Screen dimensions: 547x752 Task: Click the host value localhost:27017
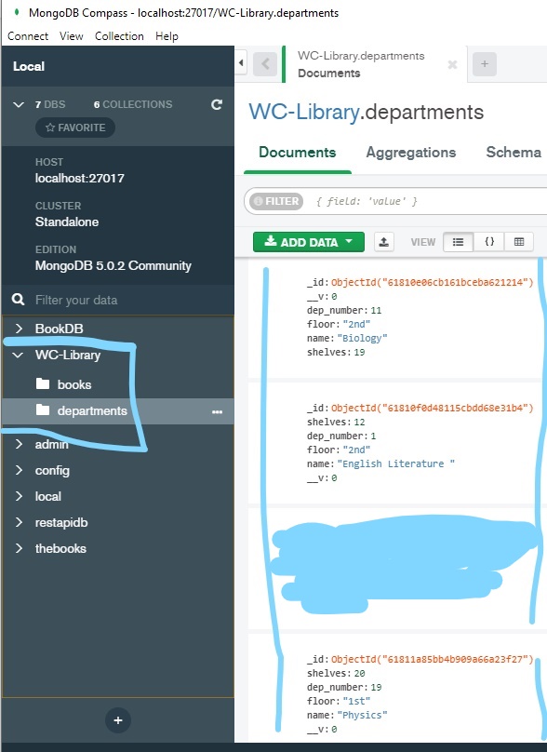80,179
